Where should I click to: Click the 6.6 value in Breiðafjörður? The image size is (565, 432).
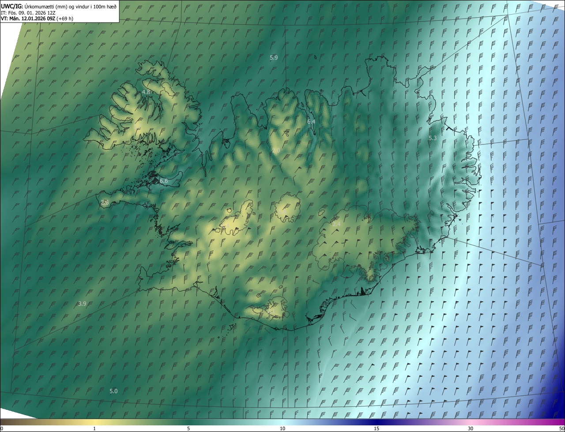tap(164, 181)
